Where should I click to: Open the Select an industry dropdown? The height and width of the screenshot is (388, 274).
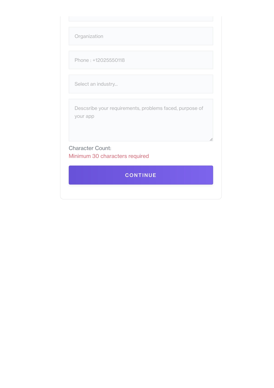(x=141, y=84)
